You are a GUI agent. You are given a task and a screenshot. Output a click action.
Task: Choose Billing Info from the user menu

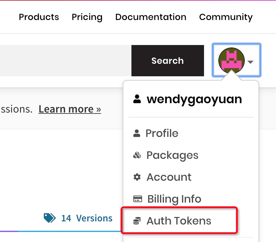(174, 199)
